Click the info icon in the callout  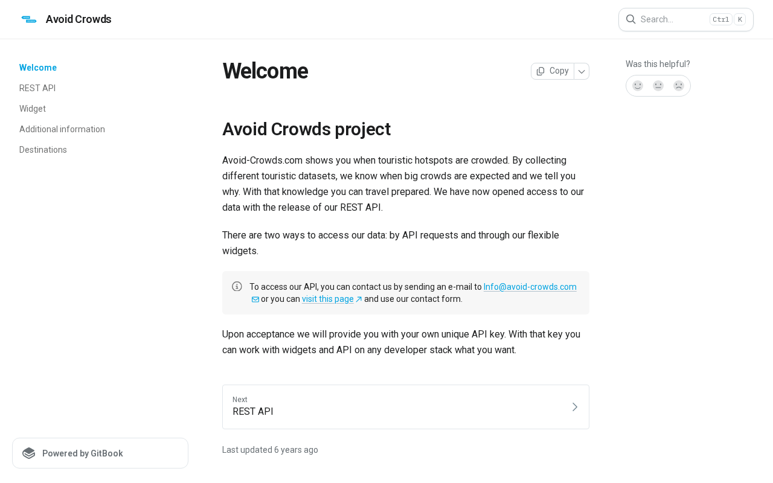(x=237, y=286)
